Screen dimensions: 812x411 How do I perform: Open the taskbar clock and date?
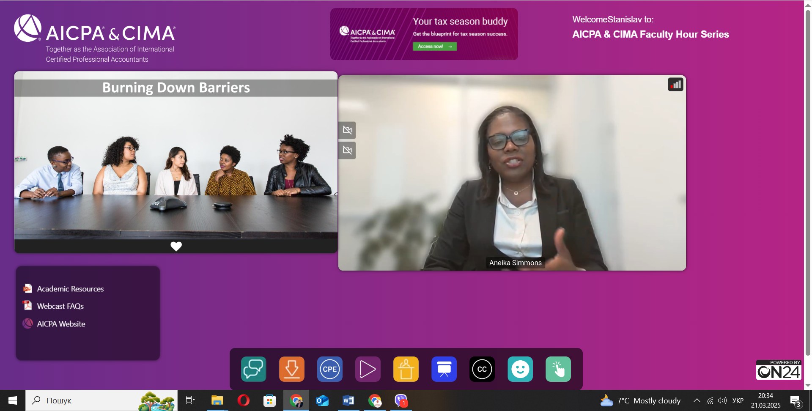[x=766, y=400]
